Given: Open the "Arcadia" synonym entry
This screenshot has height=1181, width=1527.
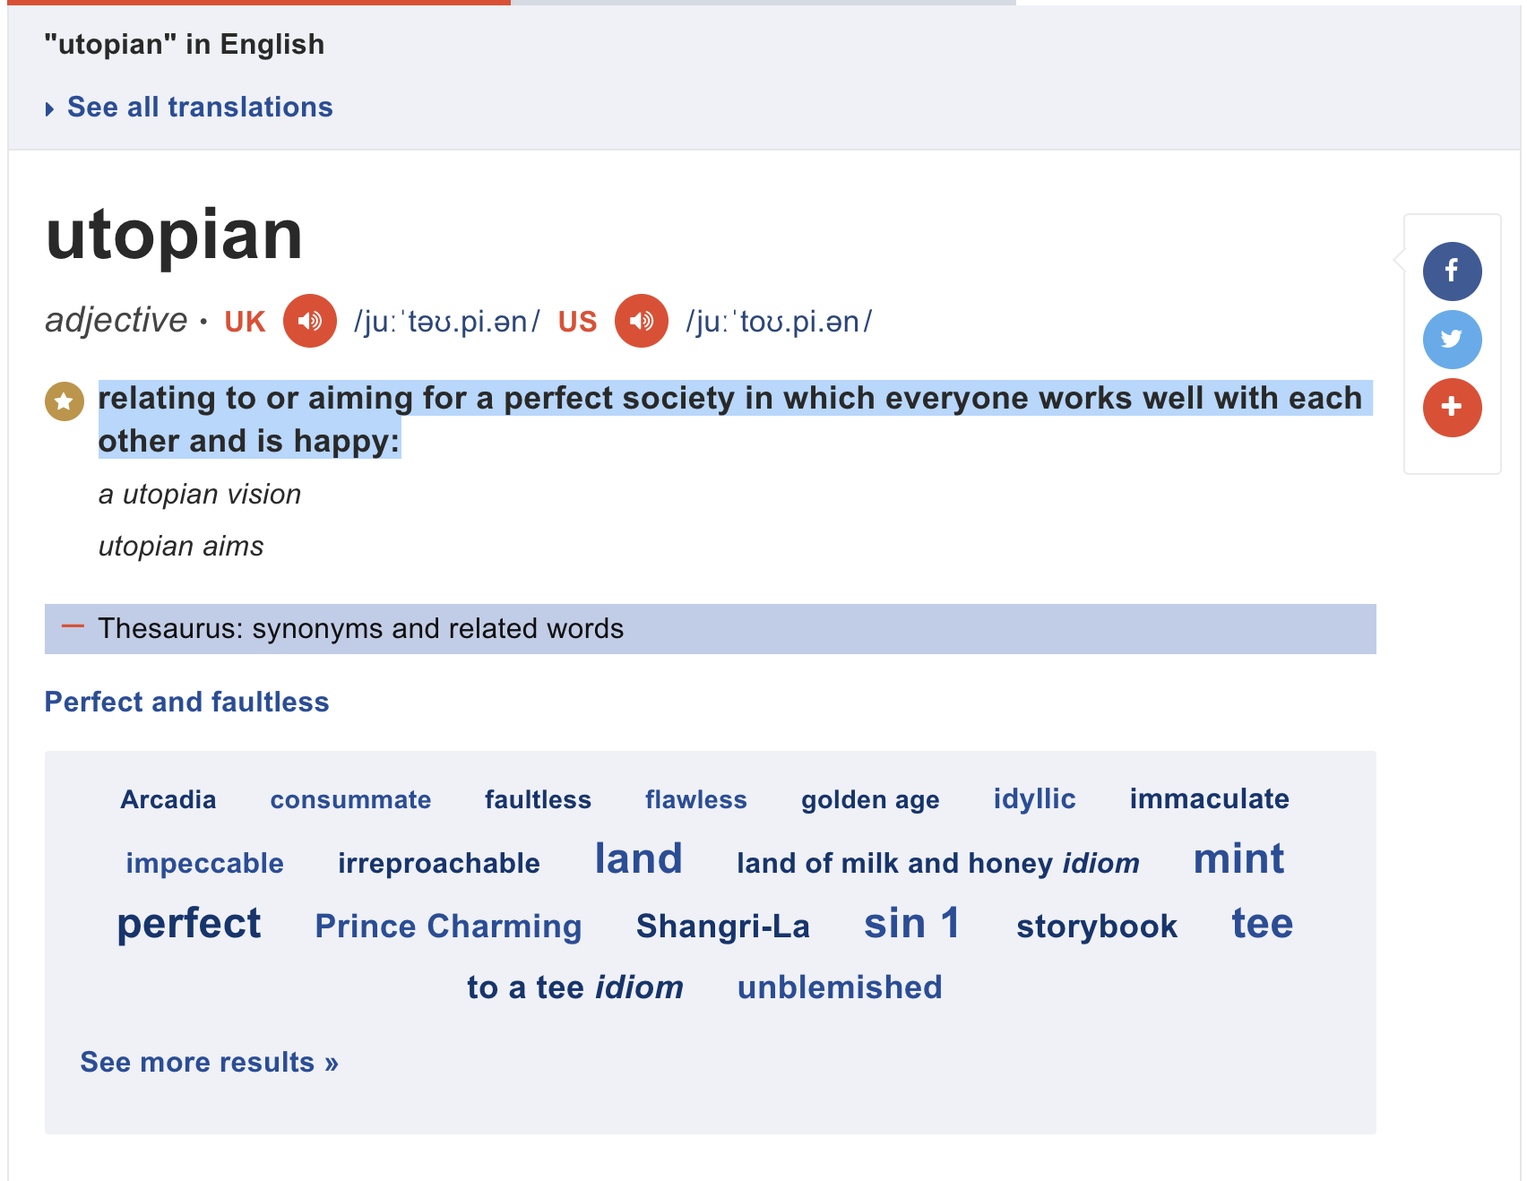Looking at the screenshot, I should click(168, 799).
